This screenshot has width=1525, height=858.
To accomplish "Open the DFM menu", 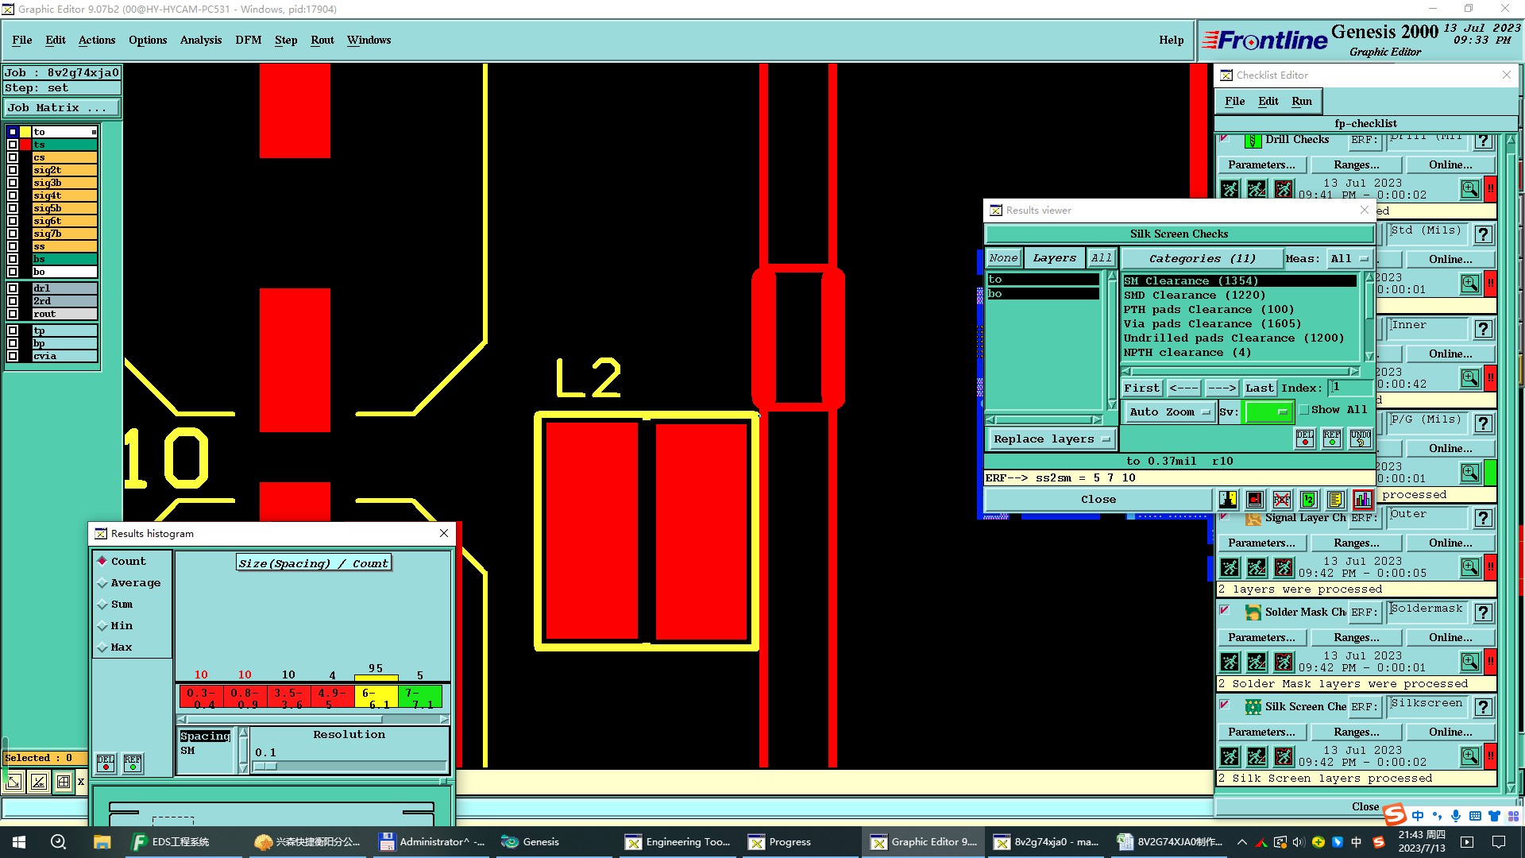I will click(x=249, y=40).
